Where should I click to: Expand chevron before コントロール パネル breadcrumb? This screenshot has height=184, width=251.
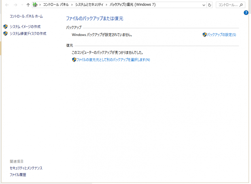(x=40, y=5)
